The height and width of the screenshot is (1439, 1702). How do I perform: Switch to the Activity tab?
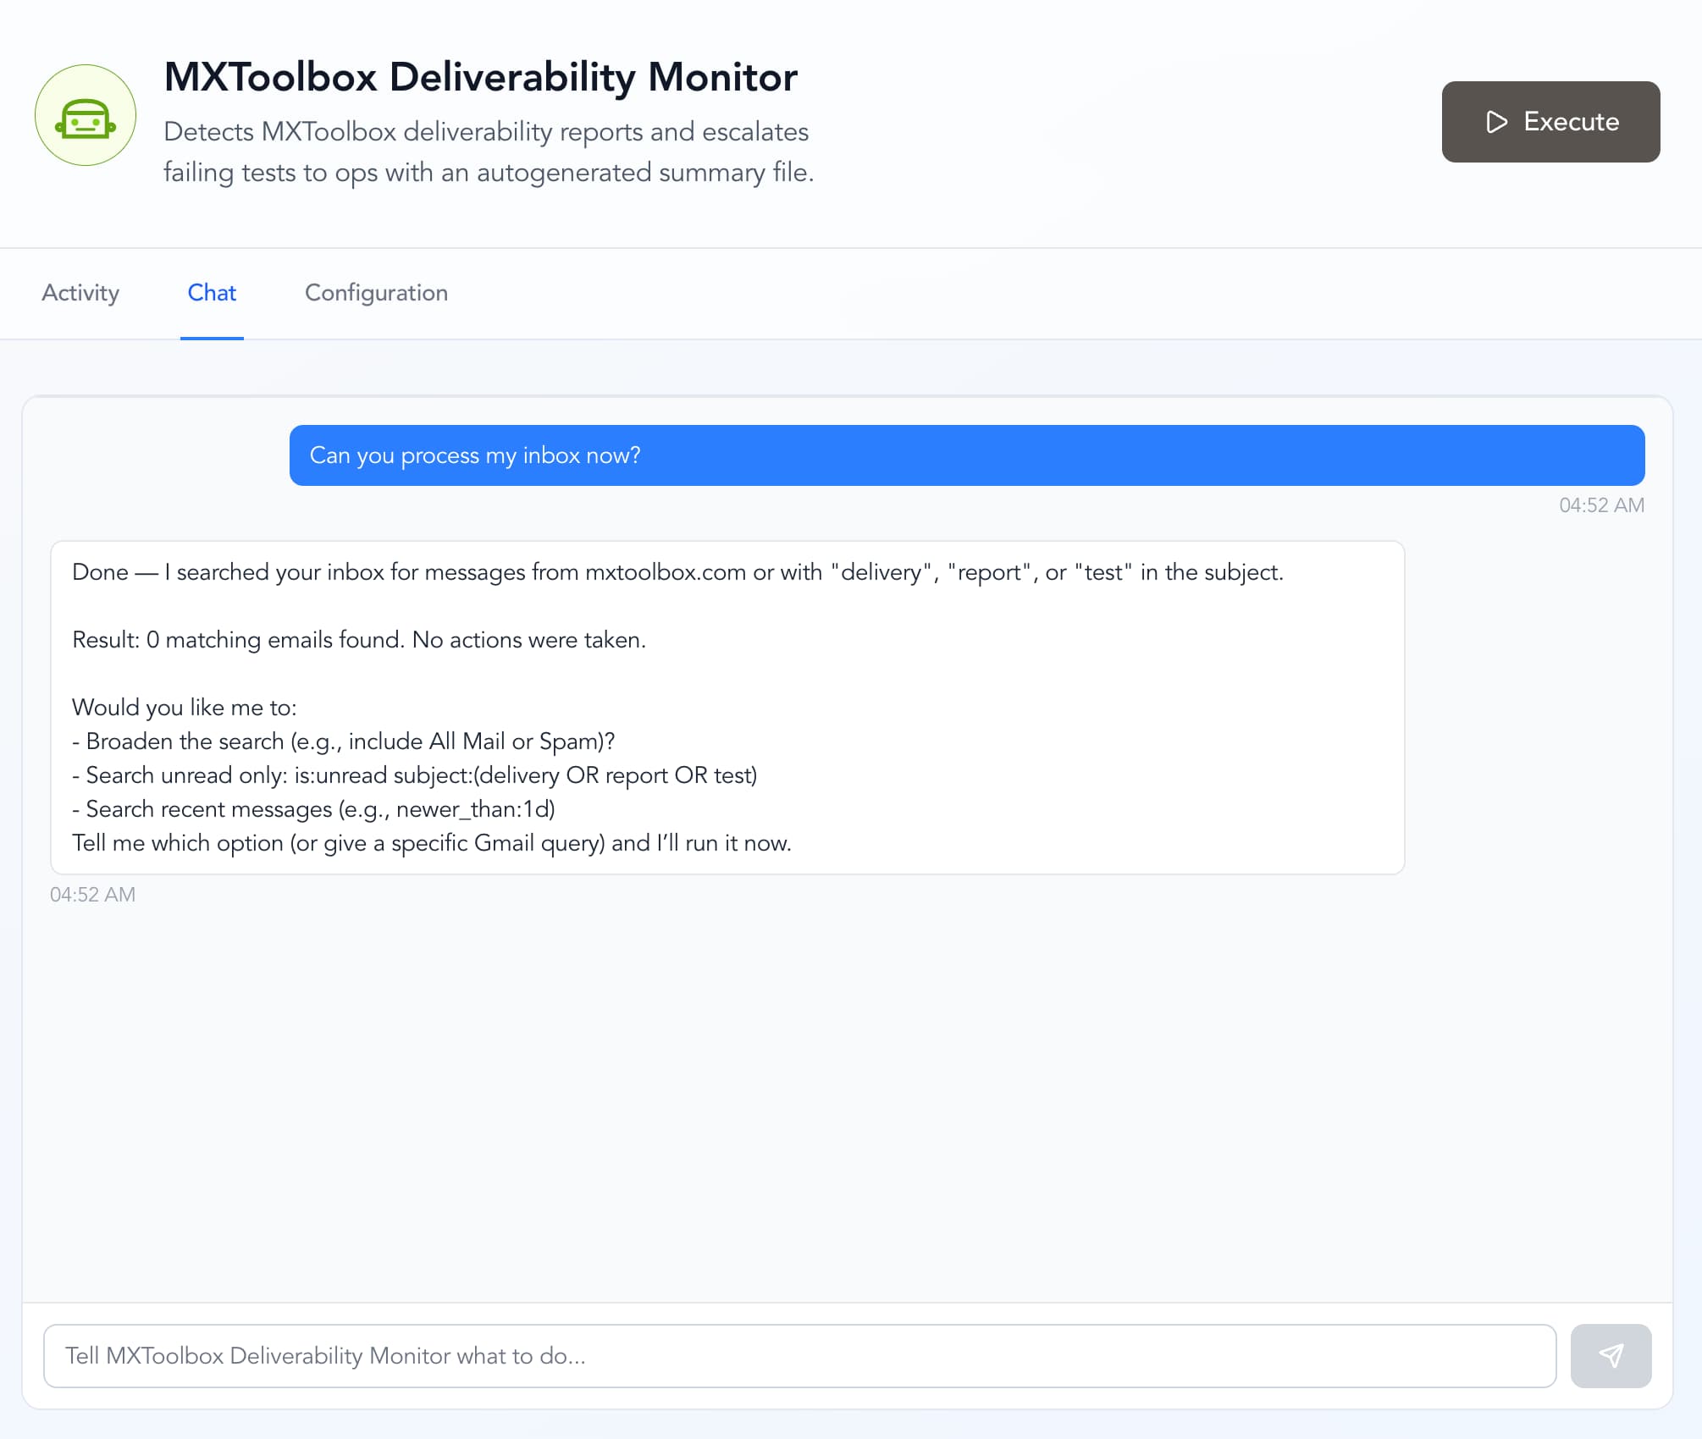[x=80, y=293]
